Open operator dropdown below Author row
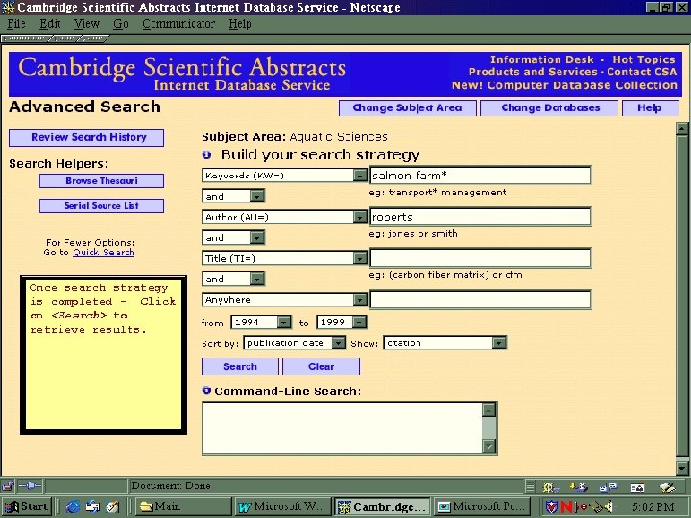The image size is (691, 518). [x=257, y=238]
